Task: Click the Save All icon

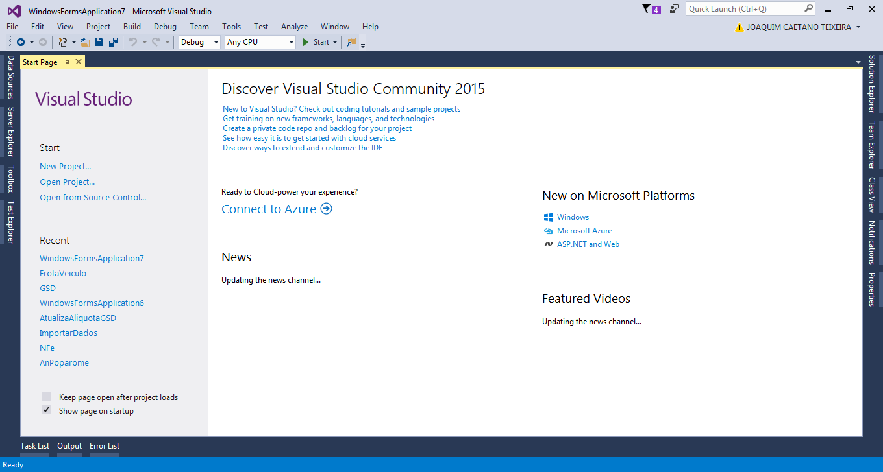Action: tap(114, 42)
